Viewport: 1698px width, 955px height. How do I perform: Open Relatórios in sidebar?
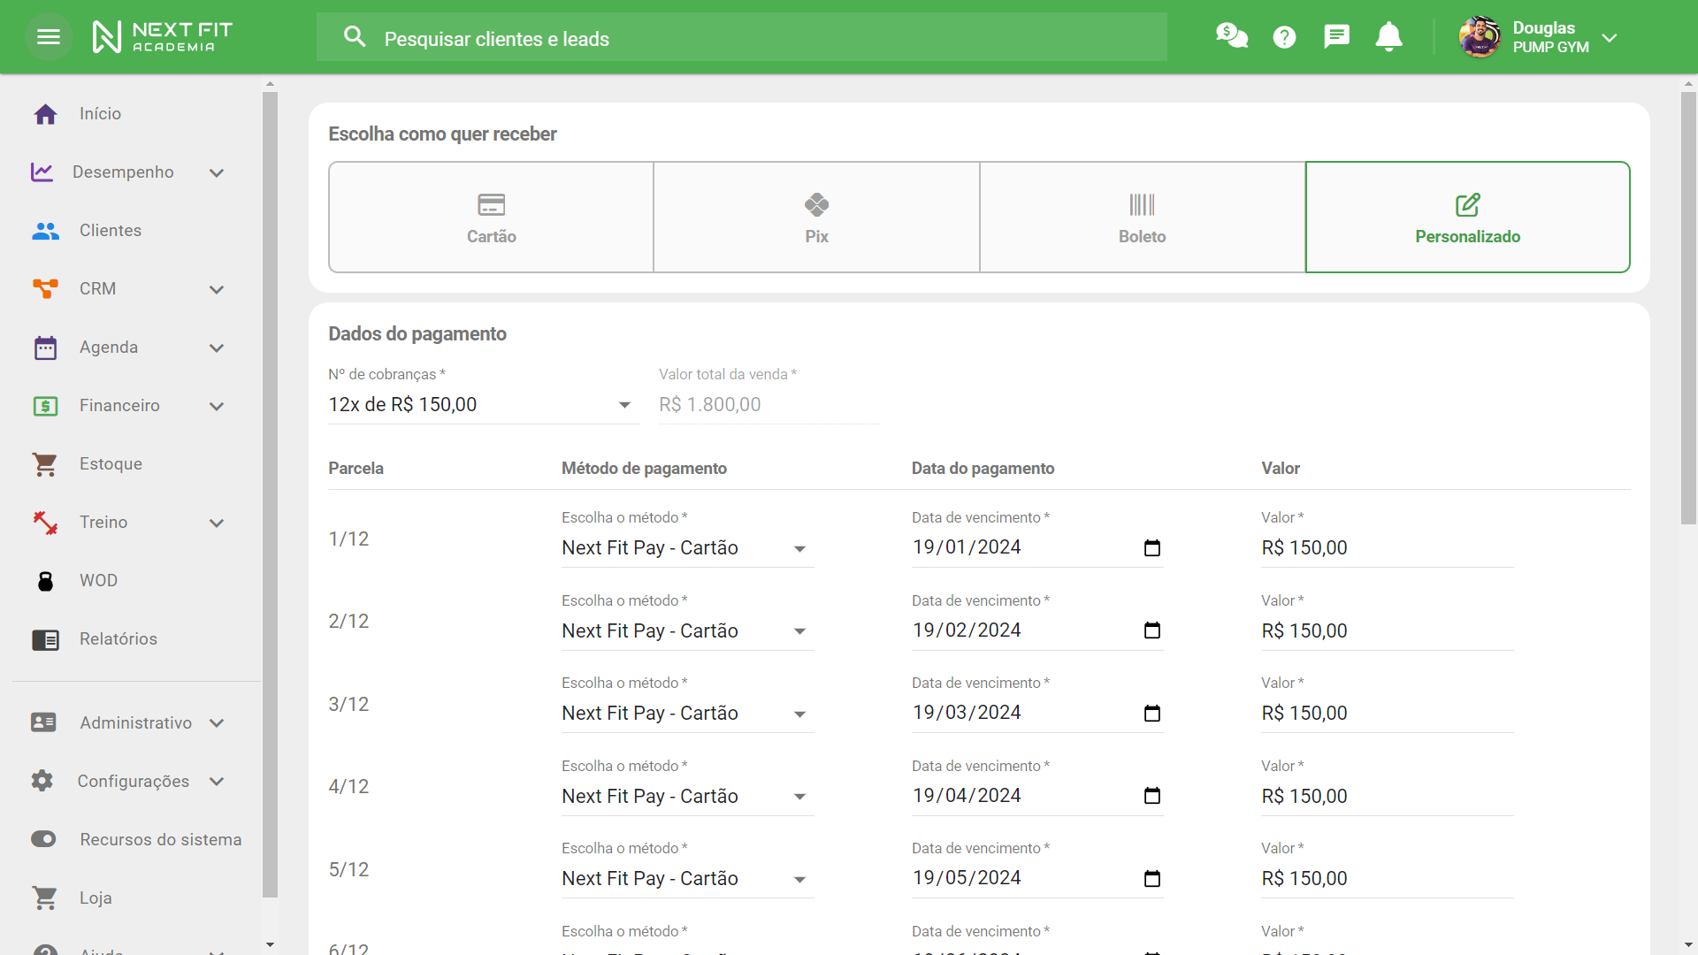pyautogui.click(x=118, y=639)
